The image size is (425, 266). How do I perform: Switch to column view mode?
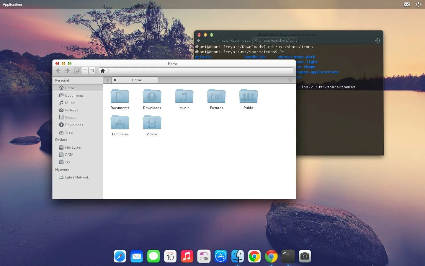pos(92,71)
